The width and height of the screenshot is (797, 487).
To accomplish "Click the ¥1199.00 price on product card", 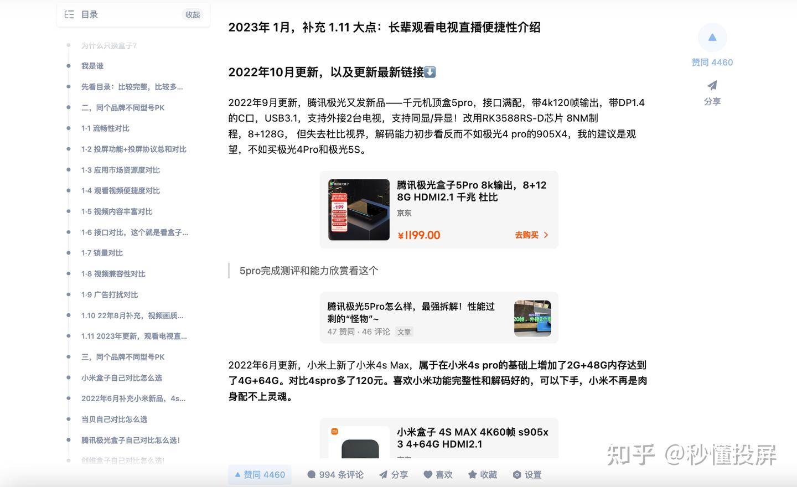I will 419,235.
